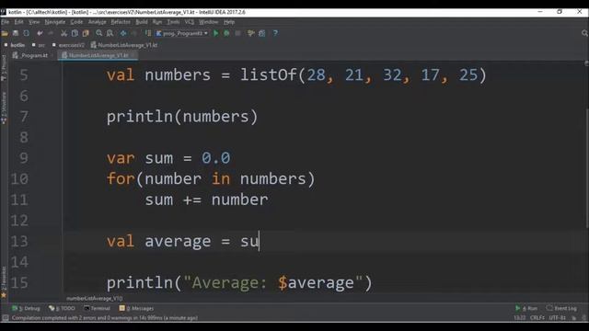This screenshot has width=589, height=331.
Task: Open the Favorites tool window side tab
Action: coord(4,282)
